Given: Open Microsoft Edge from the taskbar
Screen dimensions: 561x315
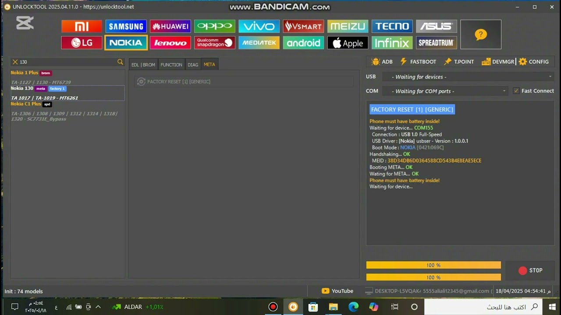Looking at the screenshot, I should 353,307.
